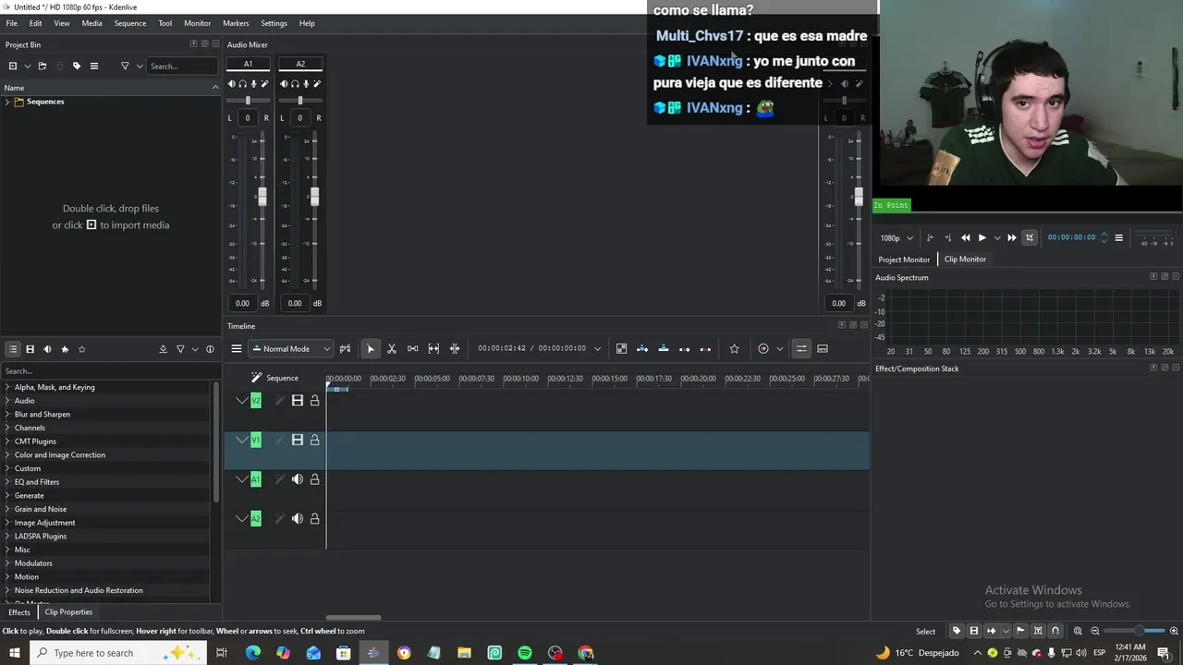
Task: Toggle the monitor edit mode crop button
Action: [x=1030, y=237]
